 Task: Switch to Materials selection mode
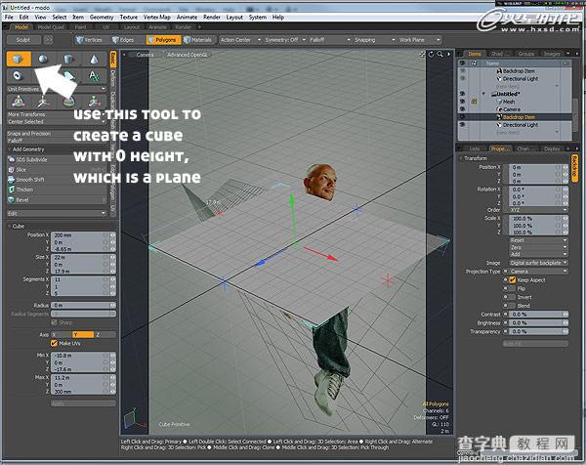pyautogui.click(x=198, y=40)
